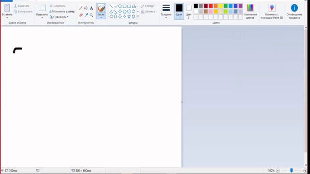Pick the black color swatch
310x174 pixels.
pos(196,6)
